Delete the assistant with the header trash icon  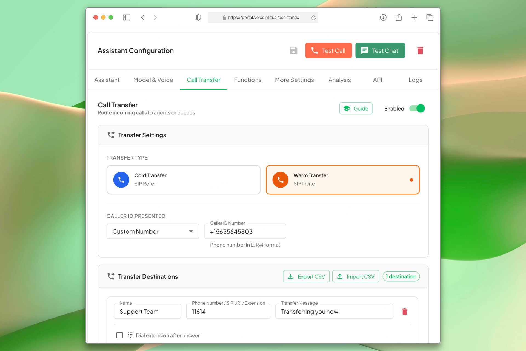pos(420,50)
